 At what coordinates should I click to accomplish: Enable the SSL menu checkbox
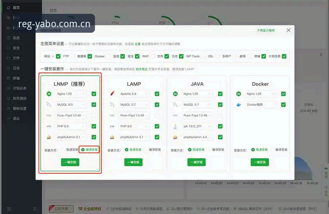click(x=217, y=56)
